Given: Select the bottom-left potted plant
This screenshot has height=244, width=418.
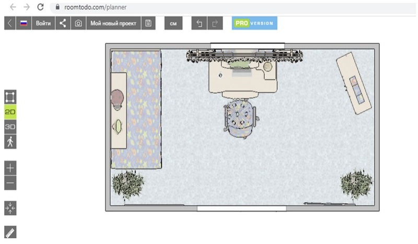Looking at the screenshot, I should pos(127,184).
